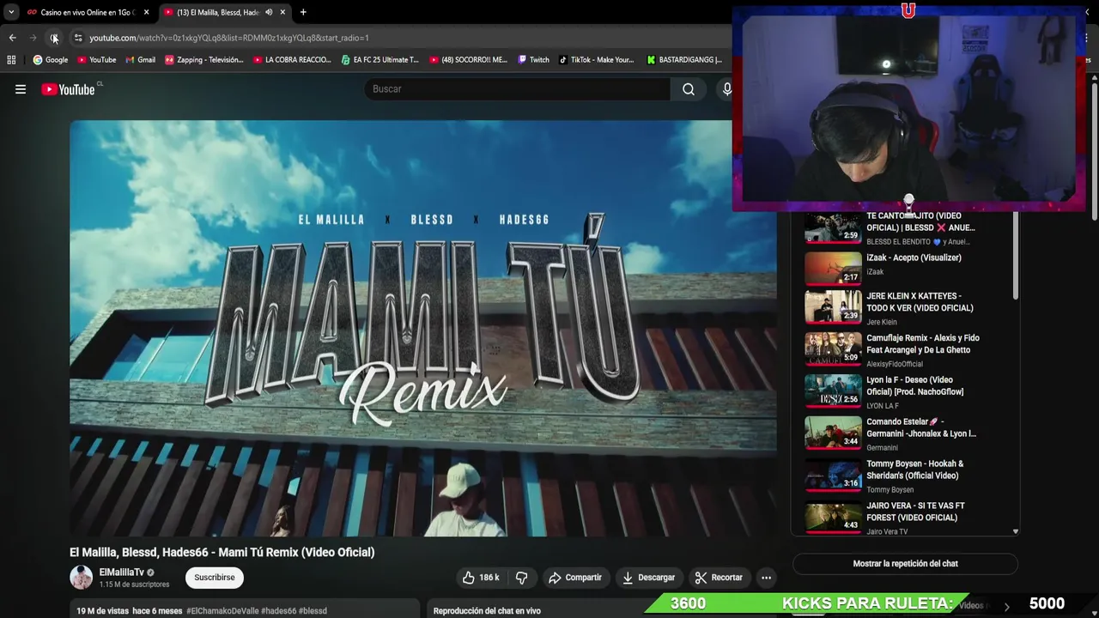This screenshot has width=1099, height=618.
Task: Click the search magnifier button
Action: [689, 89]
